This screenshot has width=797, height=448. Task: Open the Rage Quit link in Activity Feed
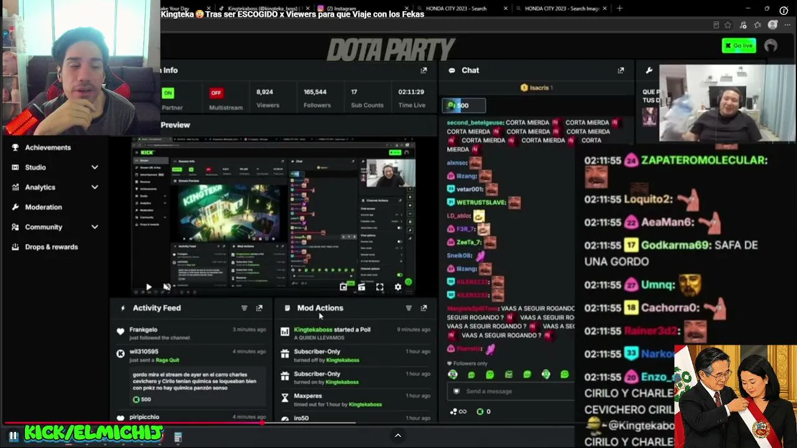pos(167,360)
